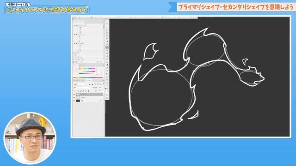Expand the third group in the top panel

[x=75, y=43]
